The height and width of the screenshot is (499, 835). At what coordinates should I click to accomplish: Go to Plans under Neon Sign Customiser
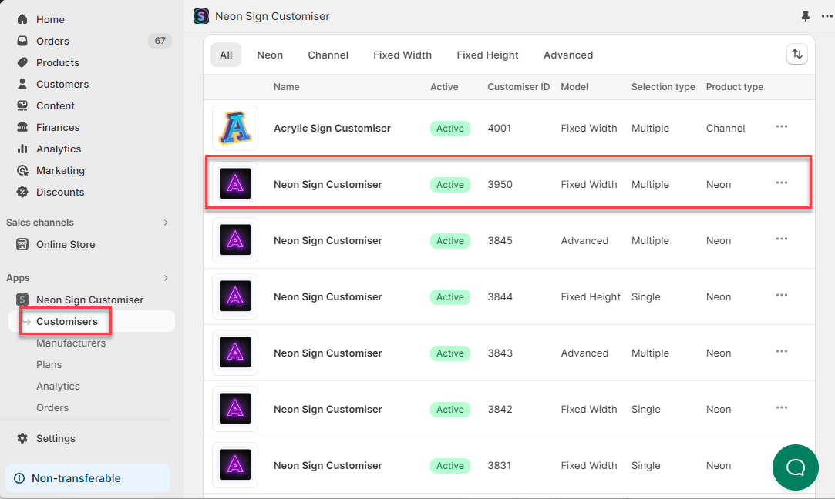tap(49, 364)
